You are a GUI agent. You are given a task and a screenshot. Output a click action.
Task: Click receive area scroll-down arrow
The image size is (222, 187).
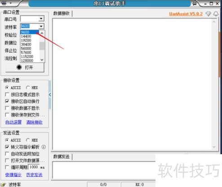[214, 147]
